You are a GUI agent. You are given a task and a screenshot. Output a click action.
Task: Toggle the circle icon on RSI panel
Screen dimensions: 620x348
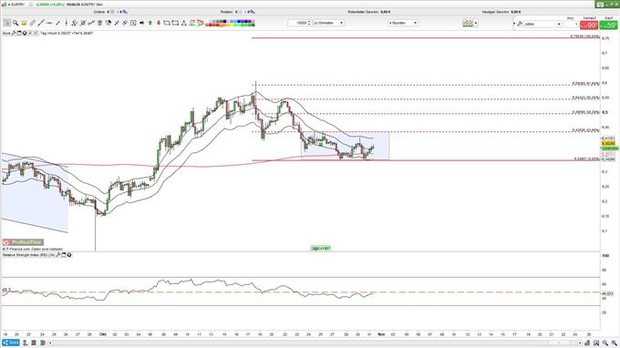(69, 255)
